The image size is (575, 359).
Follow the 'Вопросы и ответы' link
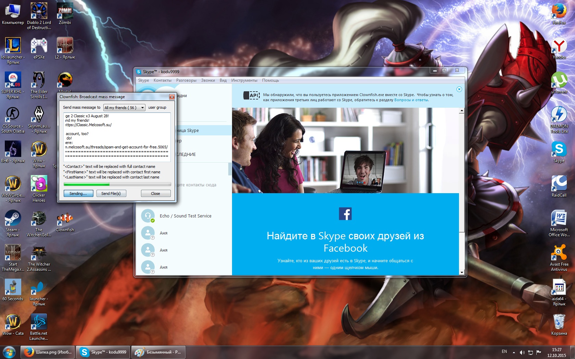click(x=411, y=100)
